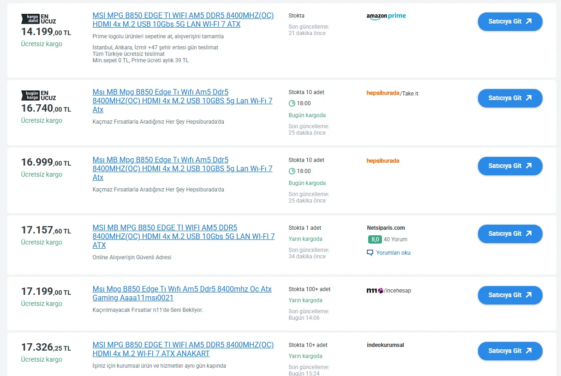This screenshot has height=376, width=561.
Task: Click 'Ücretsiz kargo' under the 14.199 TL price
Action: click(x=42, y=44)
